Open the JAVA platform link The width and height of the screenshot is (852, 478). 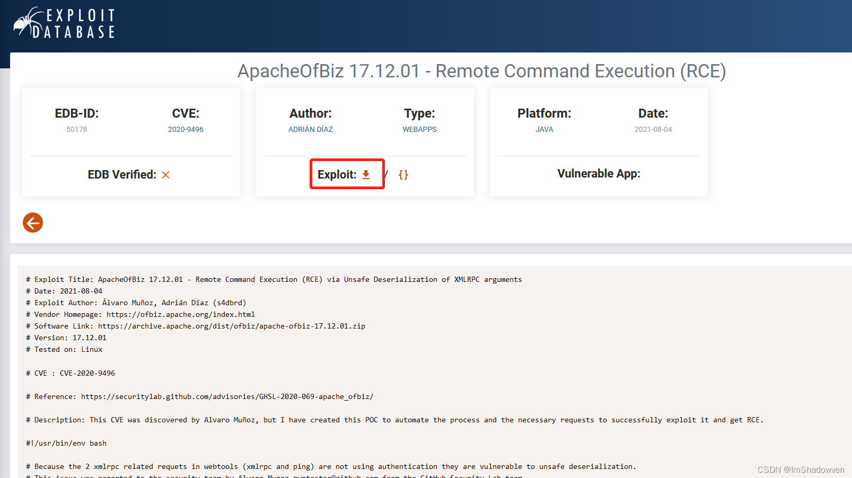[x=544, y=129]
